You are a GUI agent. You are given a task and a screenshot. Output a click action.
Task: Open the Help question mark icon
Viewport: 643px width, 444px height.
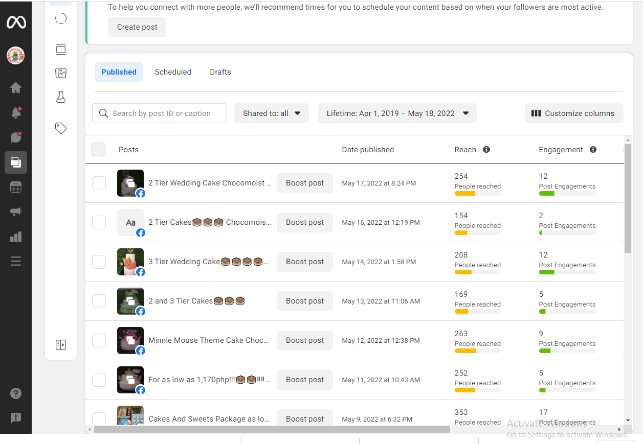pyautogui.click(x=16, y=393)
